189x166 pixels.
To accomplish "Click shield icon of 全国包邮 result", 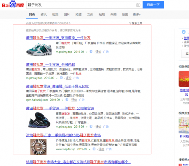I will point(61,78).
